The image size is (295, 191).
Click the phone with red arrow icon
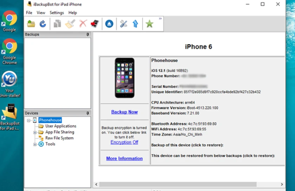pyautogui.click(x=95, y=24)
